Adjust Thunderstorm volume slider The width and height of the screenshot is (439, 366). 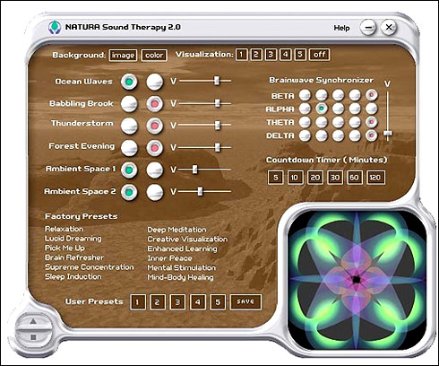(218, 125)
